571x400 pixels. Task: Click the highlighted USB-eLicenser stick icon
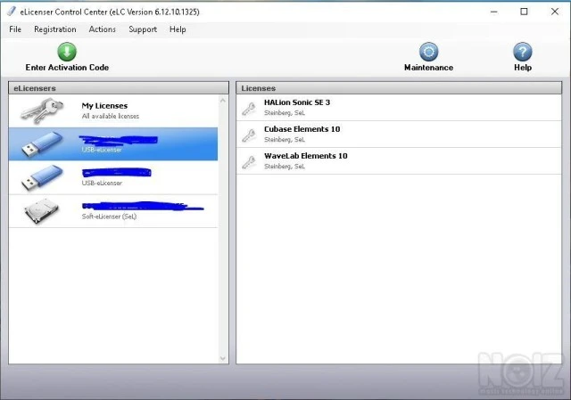42,144
